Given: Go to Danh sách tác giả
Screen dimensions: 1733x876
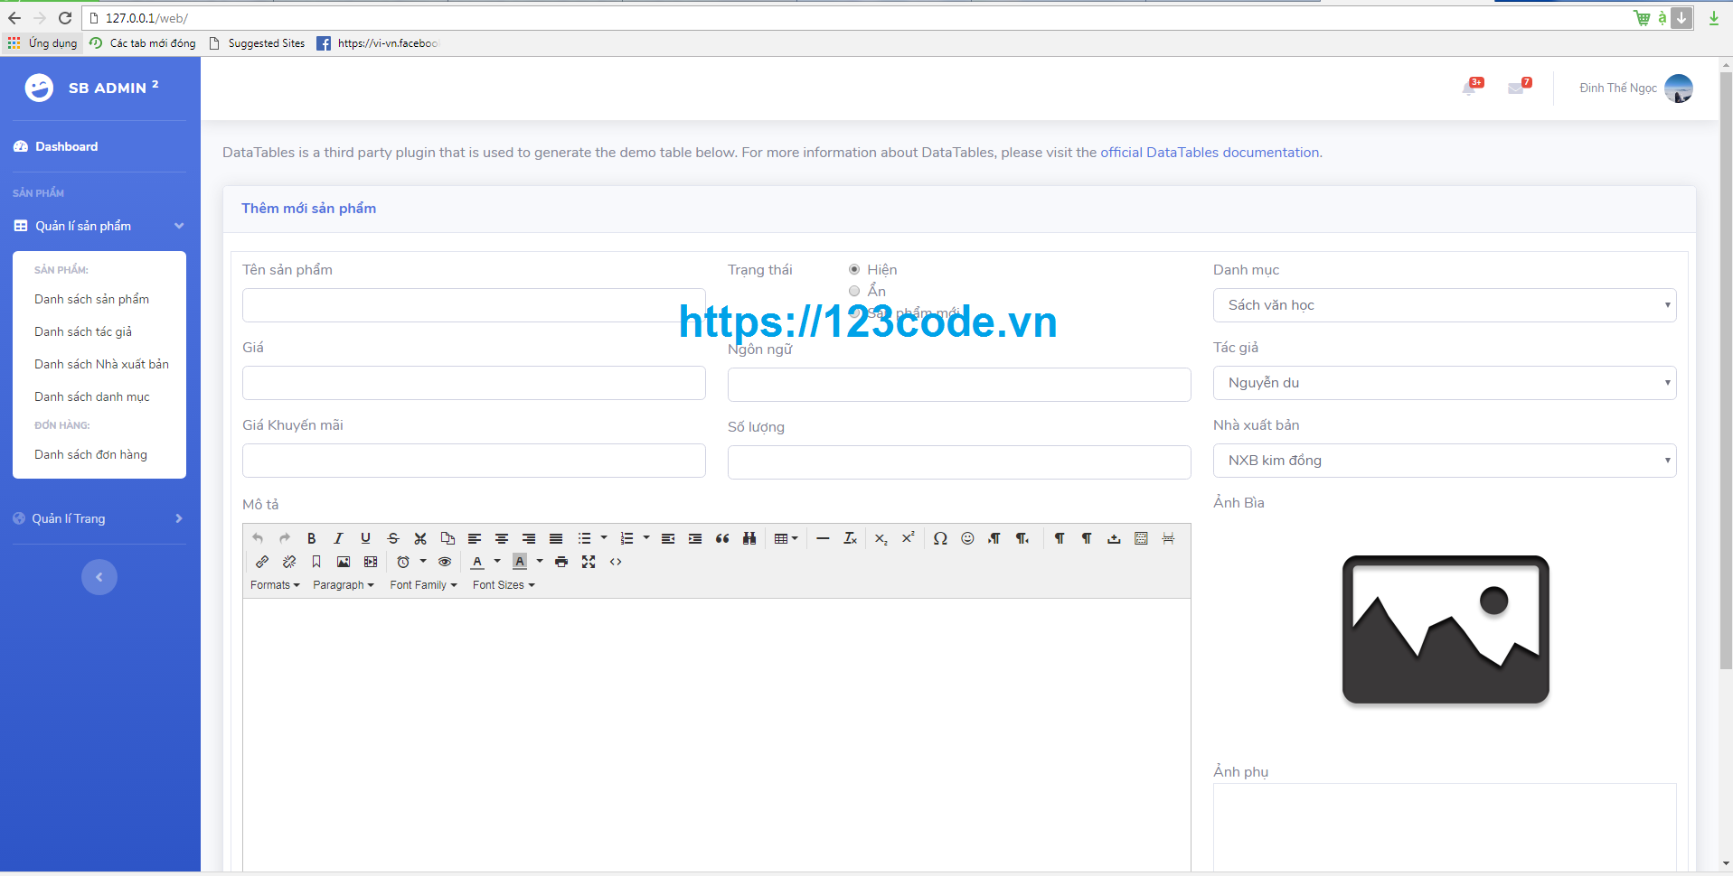Looking at the screenshot, I should click(83, 331).
